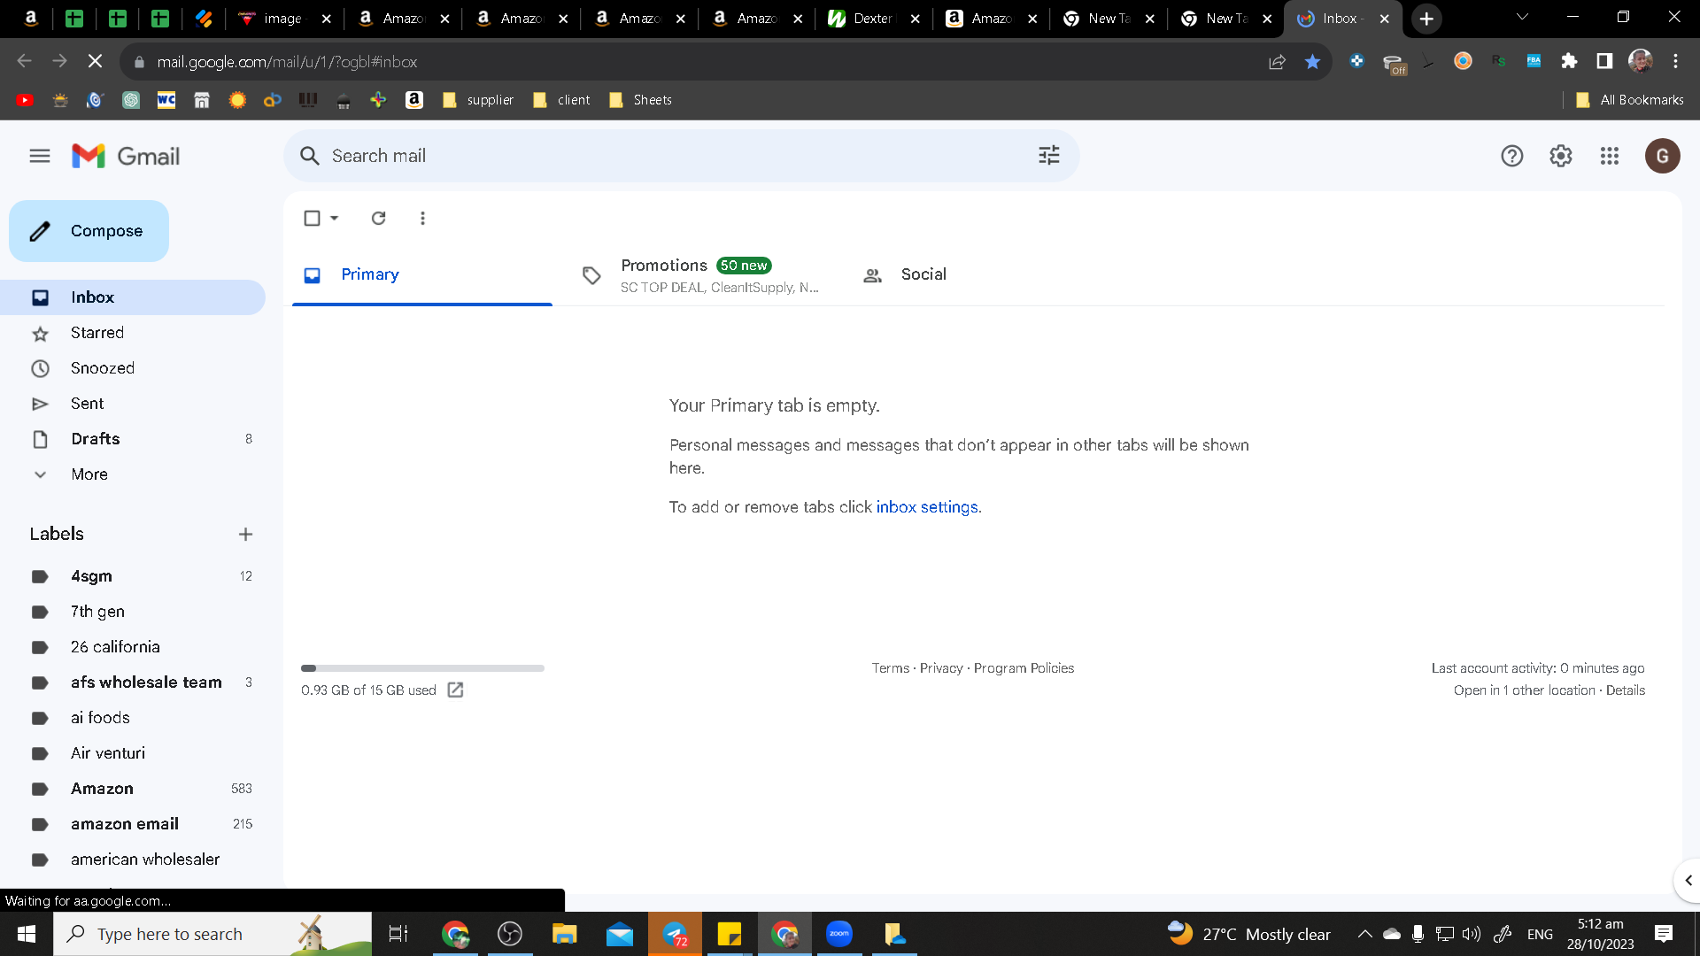
Task: Open the Privacy link
Action: click(x=941, y=668)
